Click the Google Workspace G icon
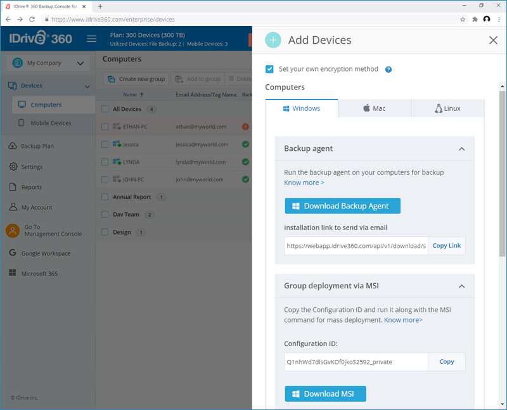 click(13, 253)
